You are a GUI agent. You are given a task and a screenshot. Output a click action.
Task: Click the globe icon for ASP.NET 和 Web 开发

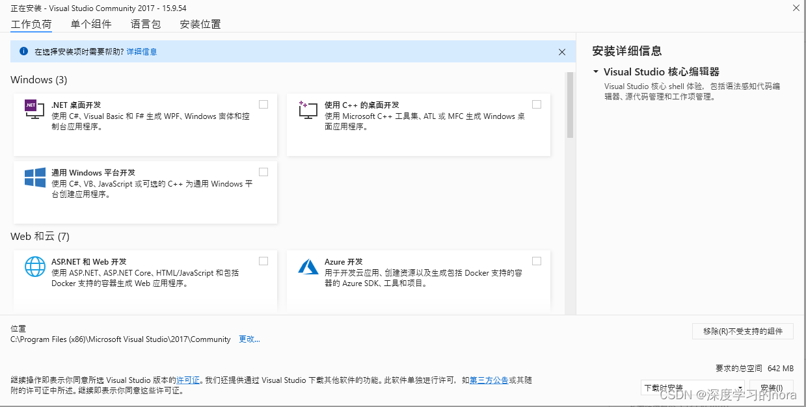[34, 266]
